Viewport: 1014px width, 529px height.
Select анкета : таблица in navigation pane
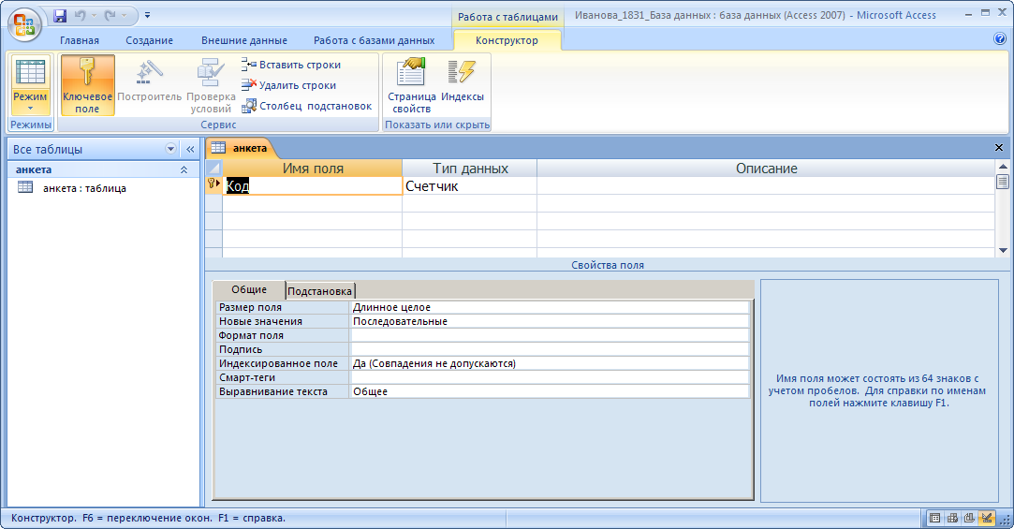(x=84, y=188)
